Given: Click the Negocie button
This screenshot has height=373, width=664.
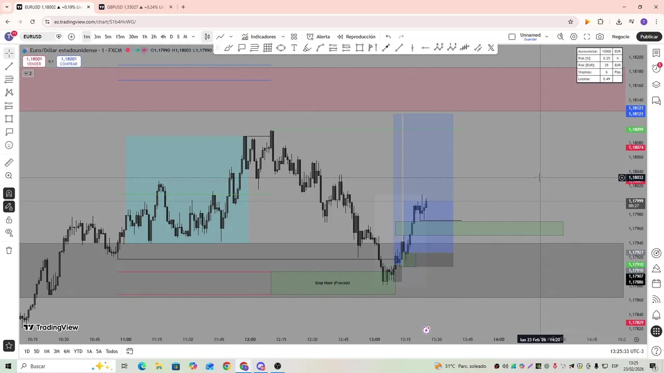Looking at the screenshot, I should coord(620,37).
